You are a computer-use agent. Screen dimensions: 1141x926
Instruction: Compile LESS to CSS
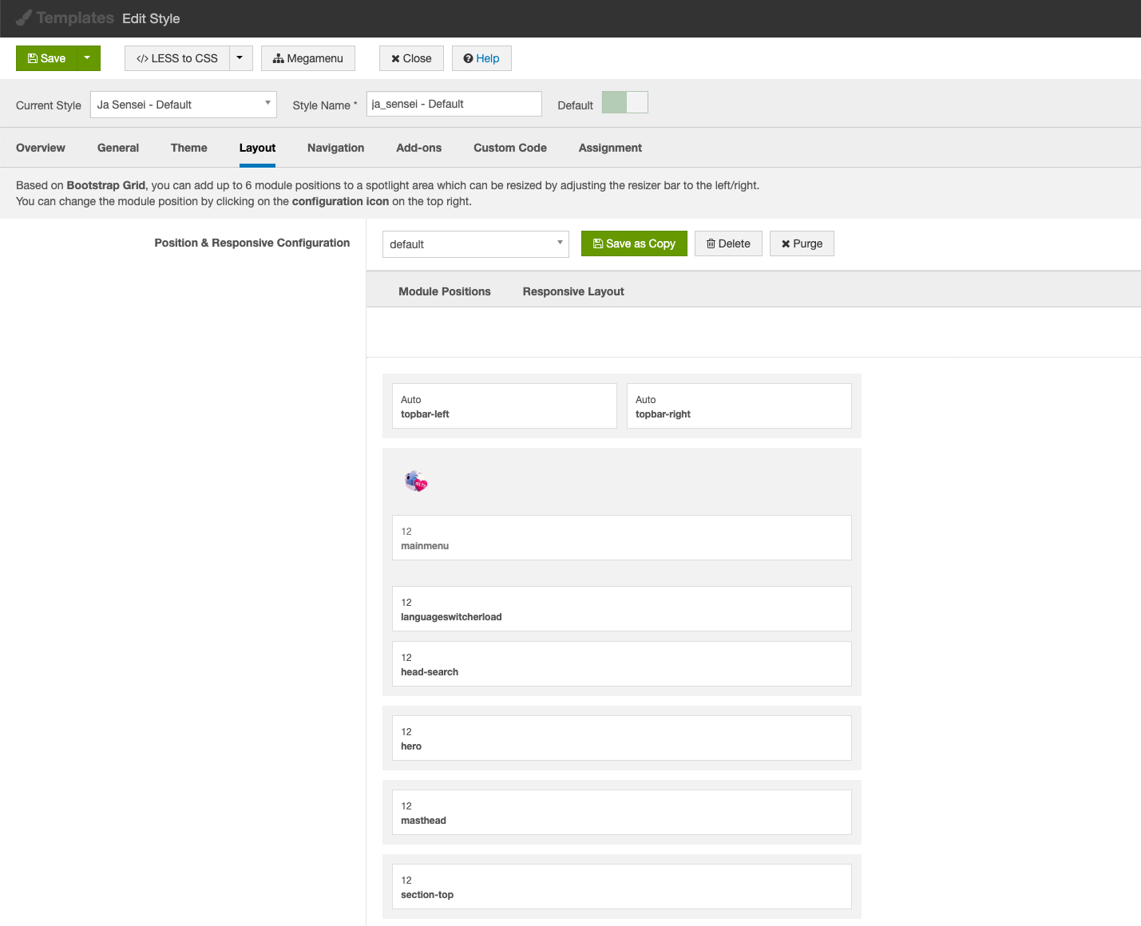[x=177, y=58]
